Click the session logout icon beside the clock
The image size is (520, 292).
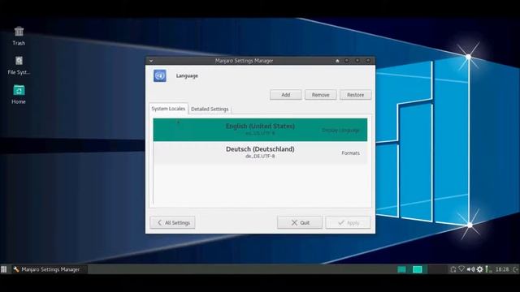coord(515,269)
